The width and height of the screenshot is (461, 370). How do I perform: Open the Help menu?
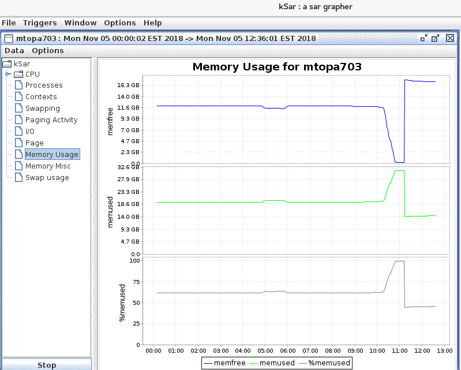[x=152, y=23]
